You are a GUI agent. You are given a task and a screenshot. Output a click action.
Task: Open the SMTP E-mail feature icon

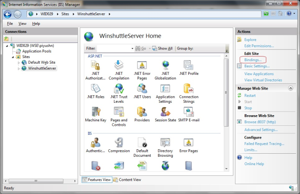189,114
